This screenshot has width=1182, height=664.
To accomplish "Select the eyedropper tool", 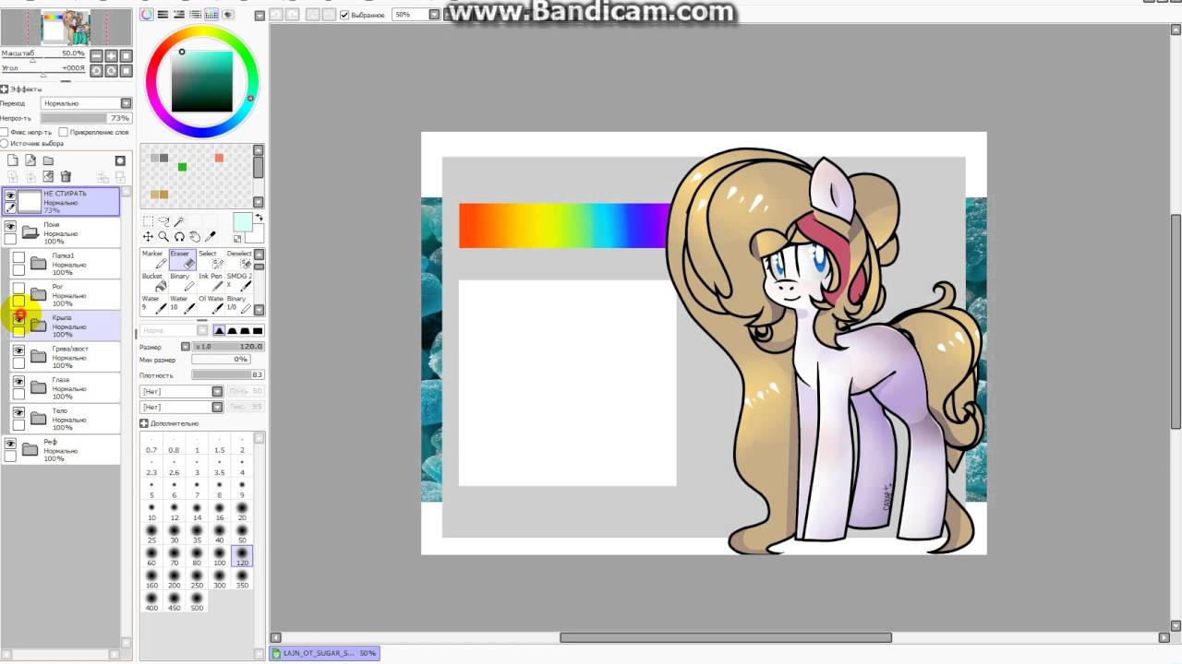I will tap(211, 237).
